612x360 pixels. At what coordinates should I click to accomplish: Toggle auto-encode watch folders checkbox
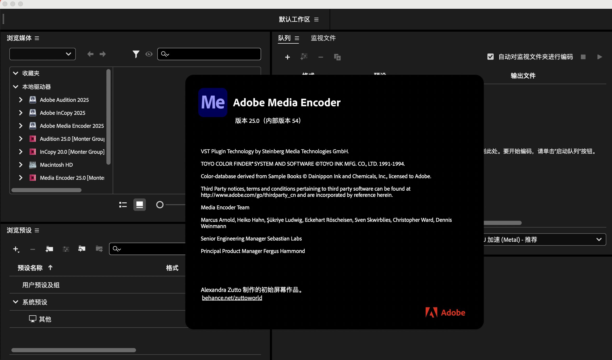tap(490, 57)
